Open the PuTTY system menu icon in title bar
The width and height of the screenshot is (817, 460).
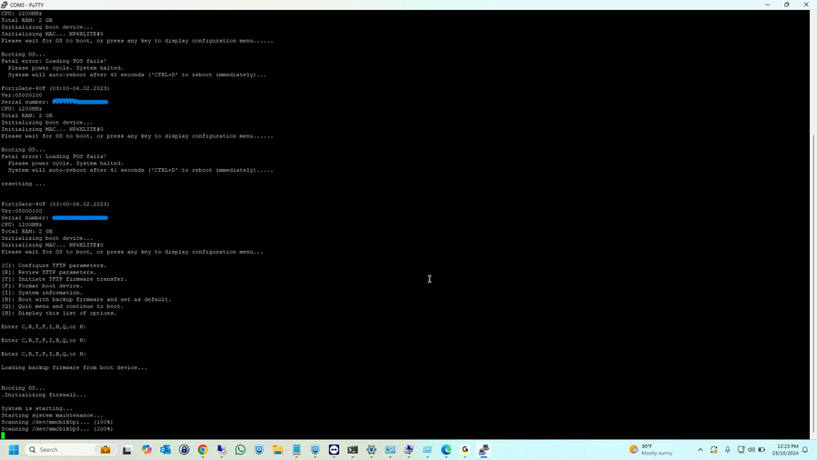pos(5,5)
